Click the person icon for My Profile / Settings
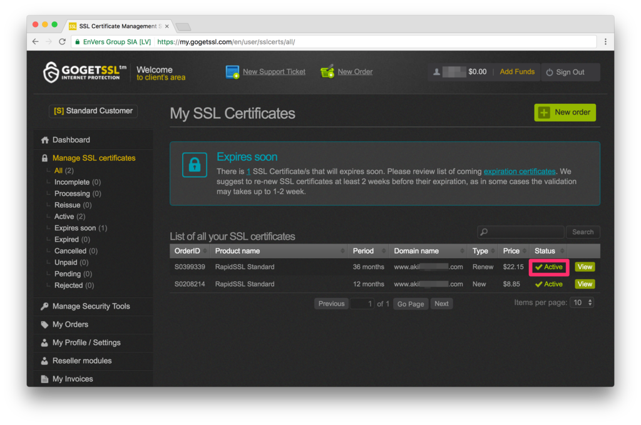 pos(44,342)
